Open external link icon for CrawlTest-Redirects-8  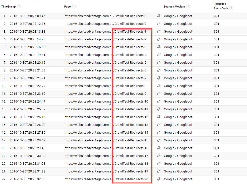point(159,86)
